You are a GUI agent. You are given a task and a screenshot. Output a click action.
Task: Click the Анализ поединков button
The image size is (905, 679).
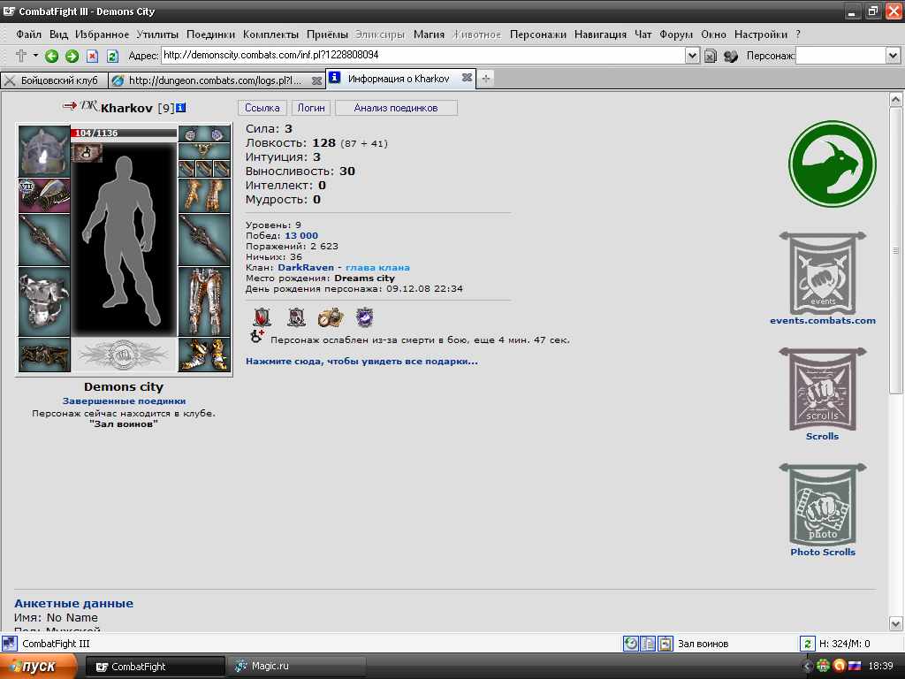tap(396, 108)
